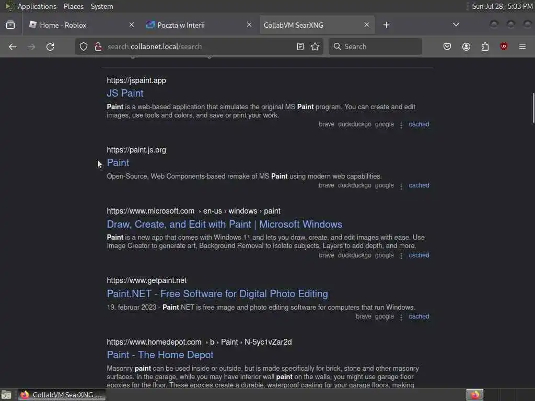Click the address bar URL field
The height and width of the screenshot is (401, 535).
coord(200,46)
